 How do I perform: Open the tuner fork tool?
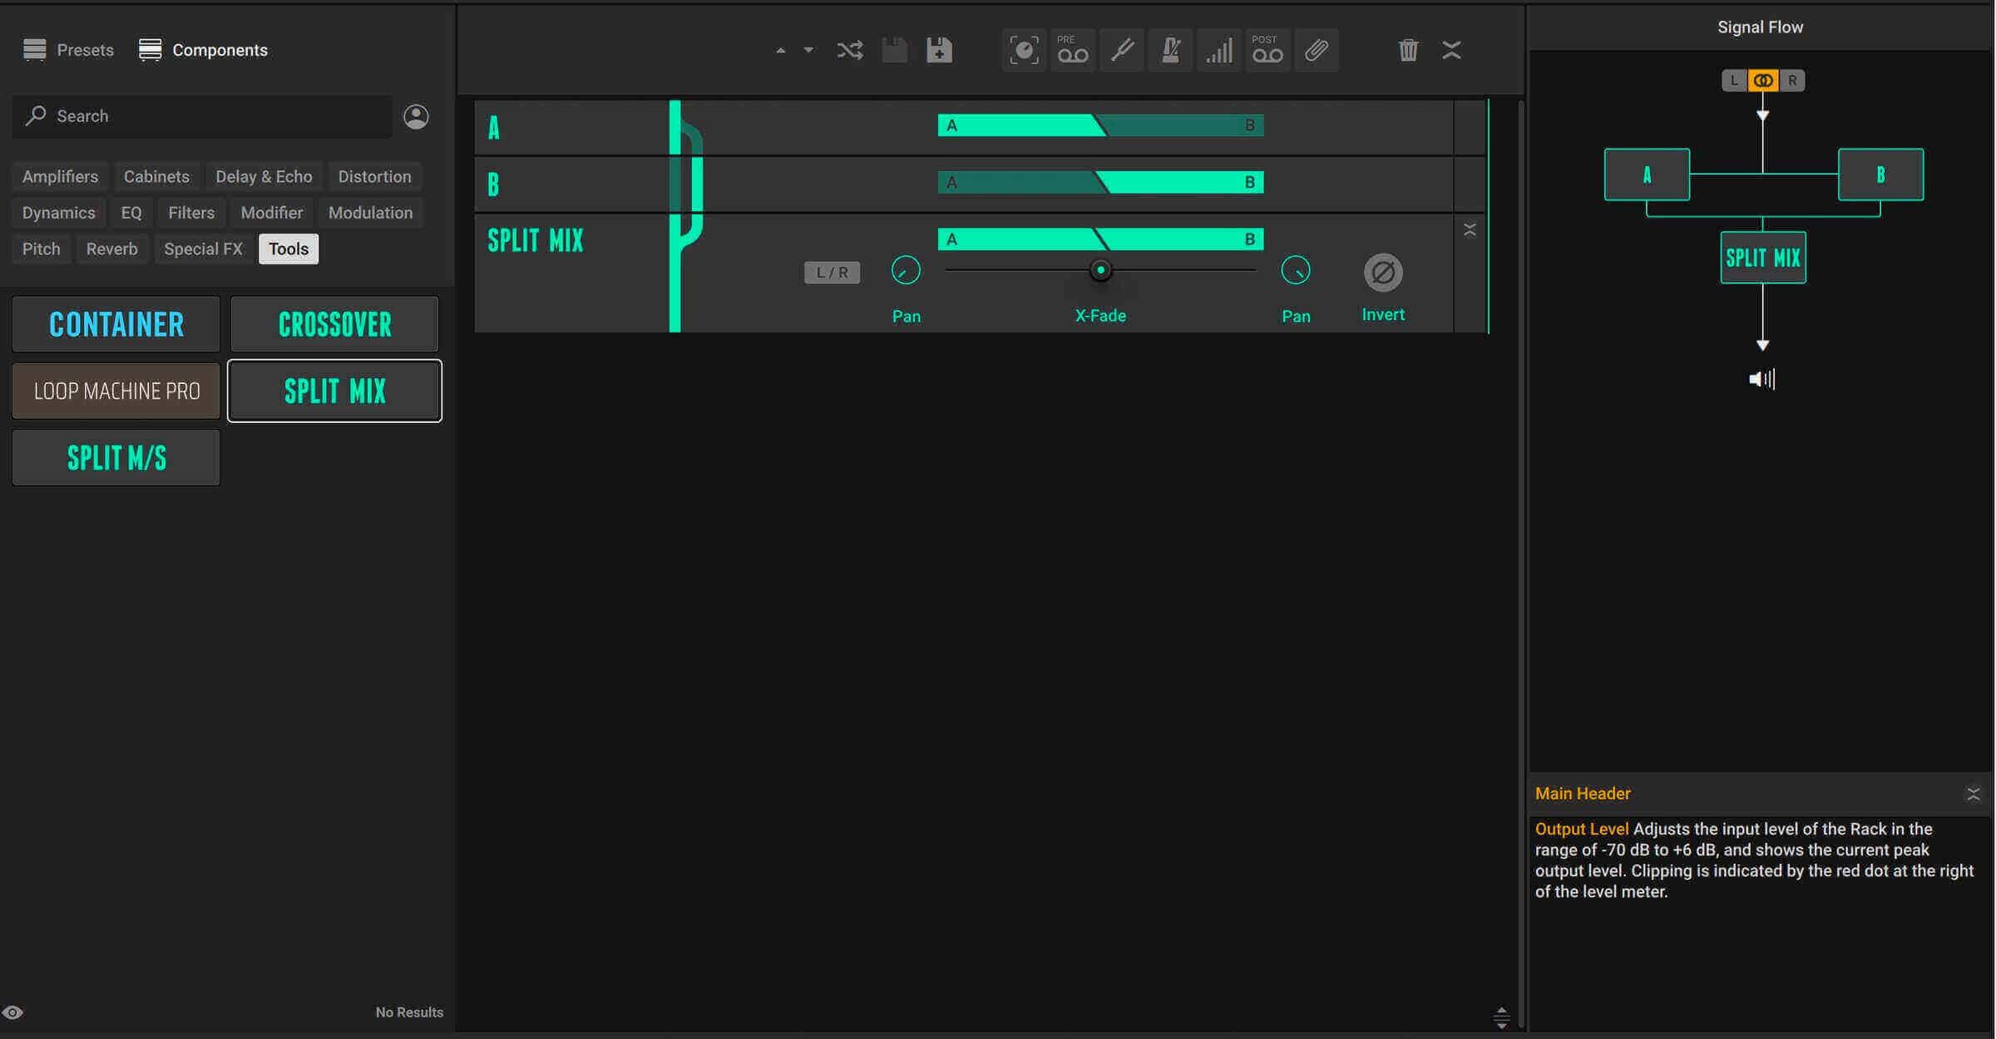point(1122,51)
